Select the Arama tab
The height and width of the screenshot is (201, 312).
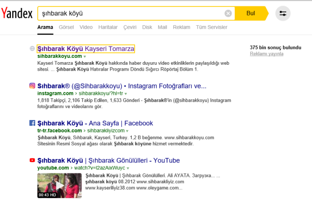(45, 27)
